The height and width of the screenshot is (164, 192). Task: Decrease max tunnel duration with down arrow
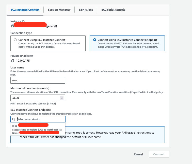pyautogui.click(x=62, y=99)
